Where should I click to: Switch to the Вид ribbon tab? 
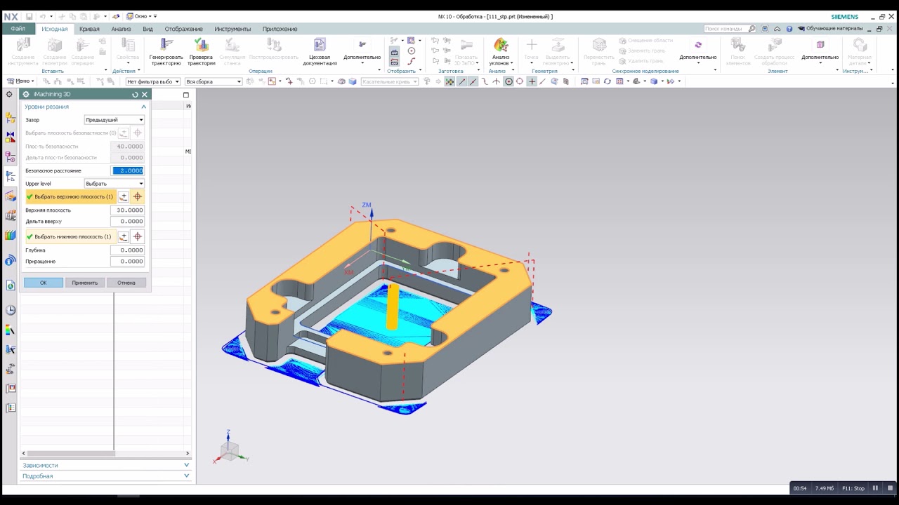[147, 29]
